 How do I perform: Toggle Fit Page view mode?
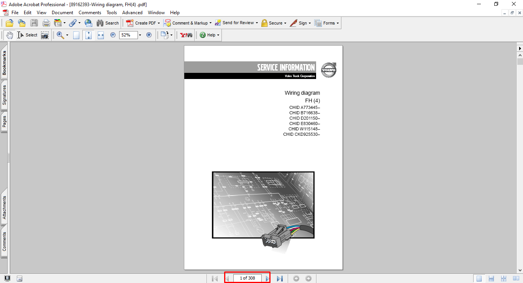(x=89, y=35)
